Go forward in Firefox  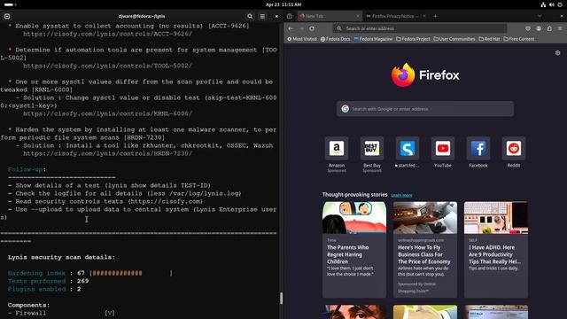[x=301, y=28]
